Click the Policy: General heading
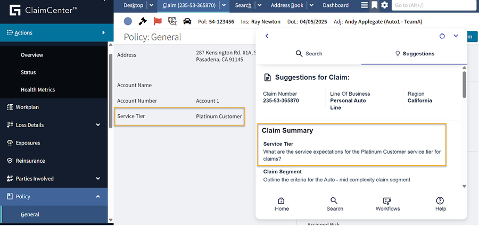The width and height of the screenshot is (479, 226). tap(152, 37)
